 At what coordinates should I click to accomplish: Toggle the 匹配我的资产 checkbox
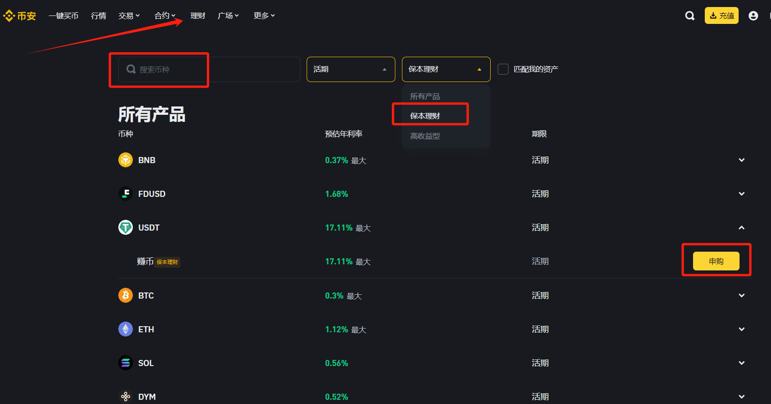coord(503,69)
